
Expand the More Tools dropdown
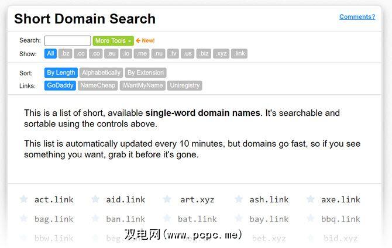(x=113, y=41)
